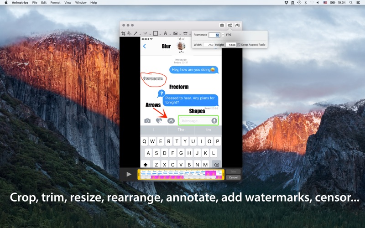Select the rectangle Shapes tool
The width and height of the screenshot is (365, 228).
[156, 33]
